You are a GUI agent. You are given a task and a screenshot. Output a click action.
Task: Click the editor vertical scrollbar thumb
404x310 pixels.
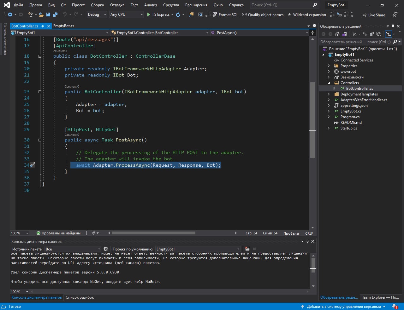(x=312, y=120)
